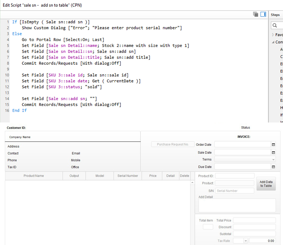Click the Total Price field
Image resolution: width=283 pixels, height=245 pixels.
click(x=254, y=220)
